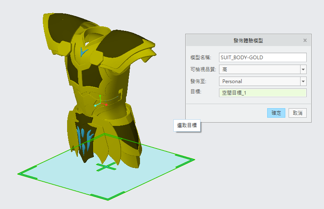The height and width of the screenshot is (209, 324).
Task: Click the Personal combo box field
Action: point(259,81)
